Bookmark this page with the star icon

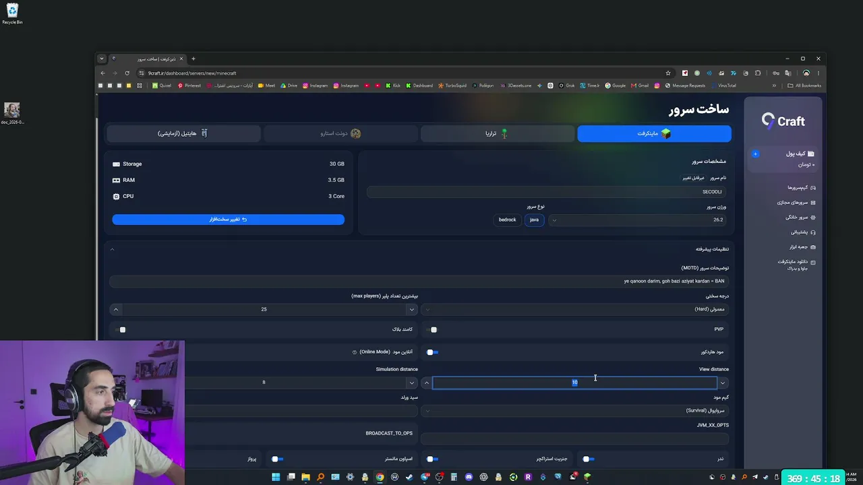point(668,73)
